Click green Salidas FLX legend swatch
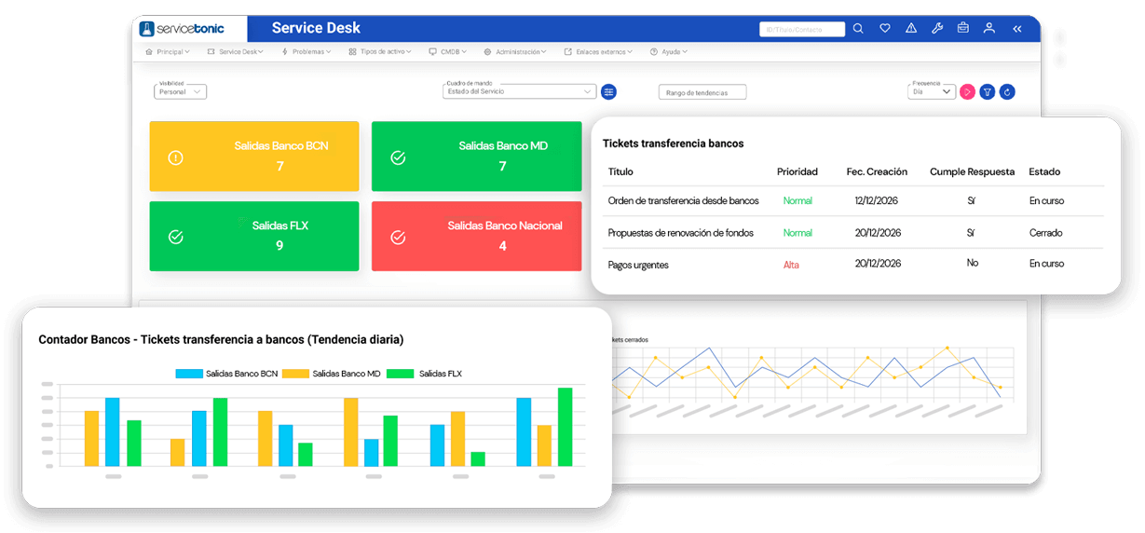This screenshot has height=533, width=1145. pos(401,374)
